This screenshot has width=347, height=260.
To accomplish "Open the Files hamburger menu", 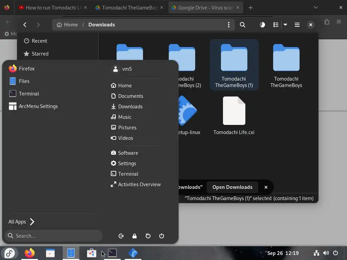I will (297, 25).
